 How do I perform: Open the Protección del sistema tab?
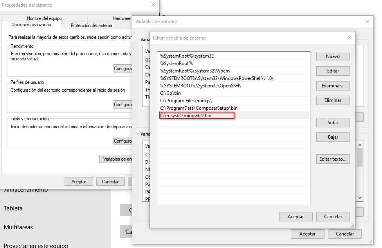91,25
